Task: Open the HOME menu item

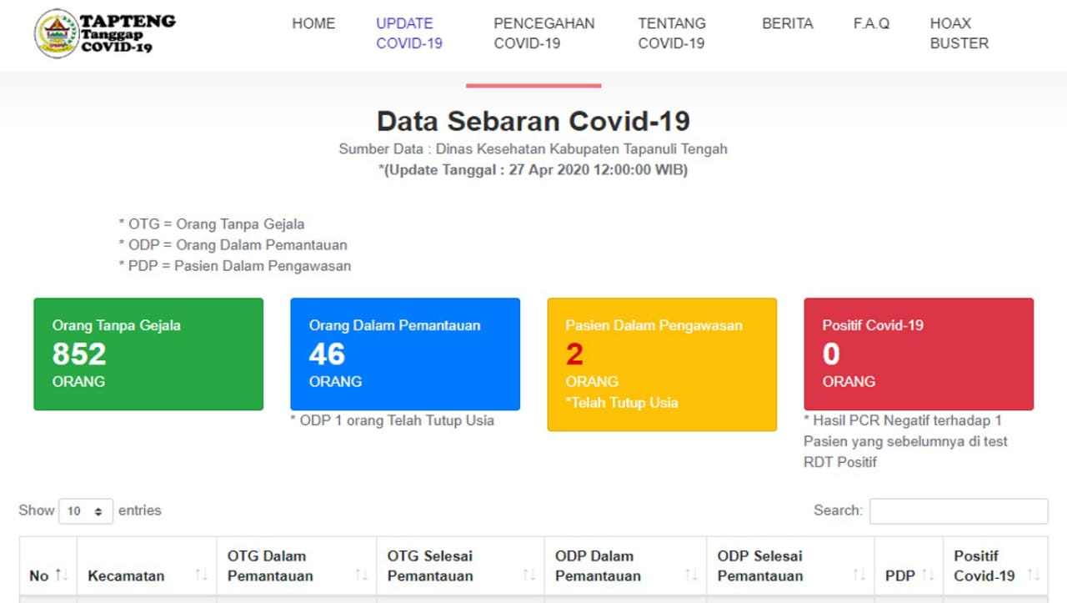Action: coord(313,23)
